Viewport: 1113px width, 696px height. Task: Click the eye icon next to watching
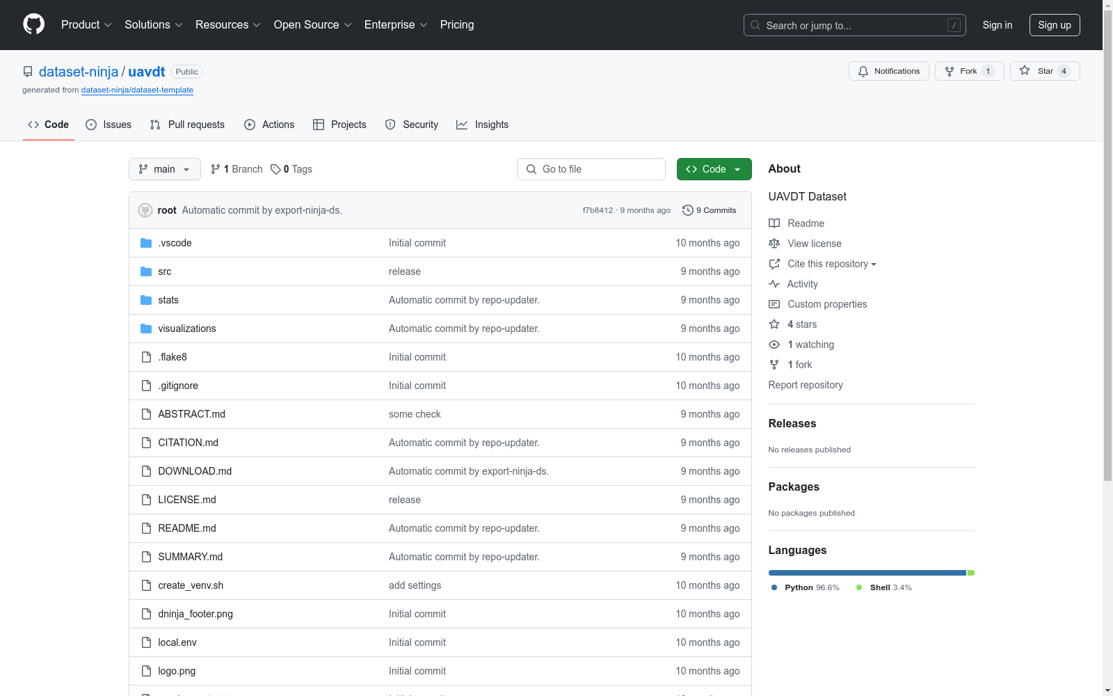774,345
